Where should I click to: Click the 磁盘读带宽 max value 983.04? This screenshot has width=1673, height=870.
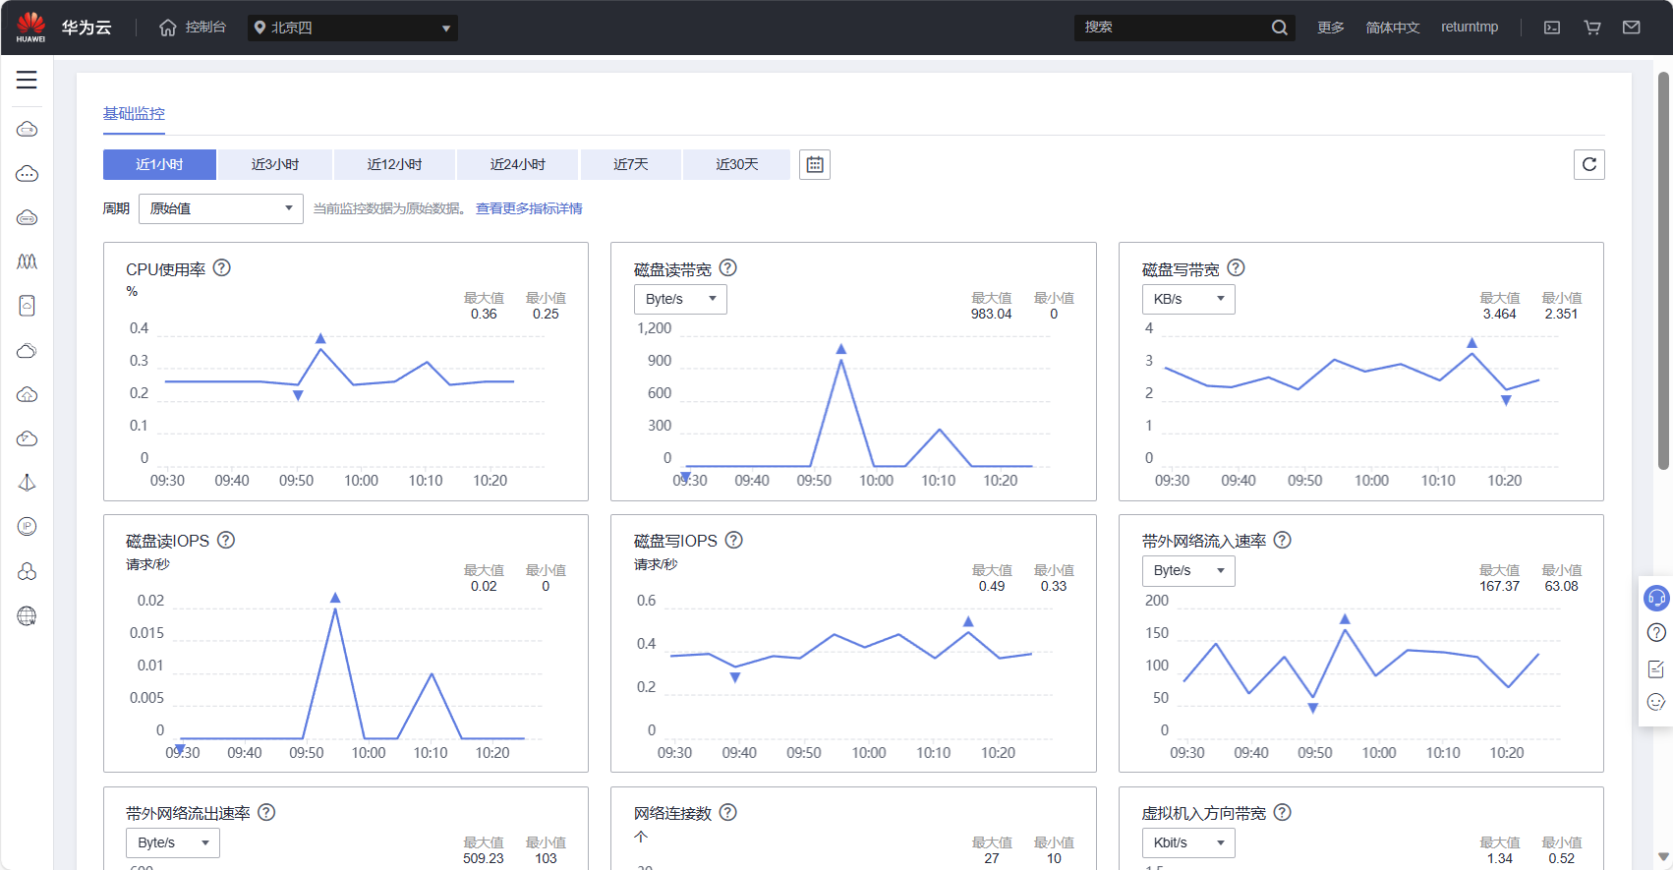click(x=991, y=315)
